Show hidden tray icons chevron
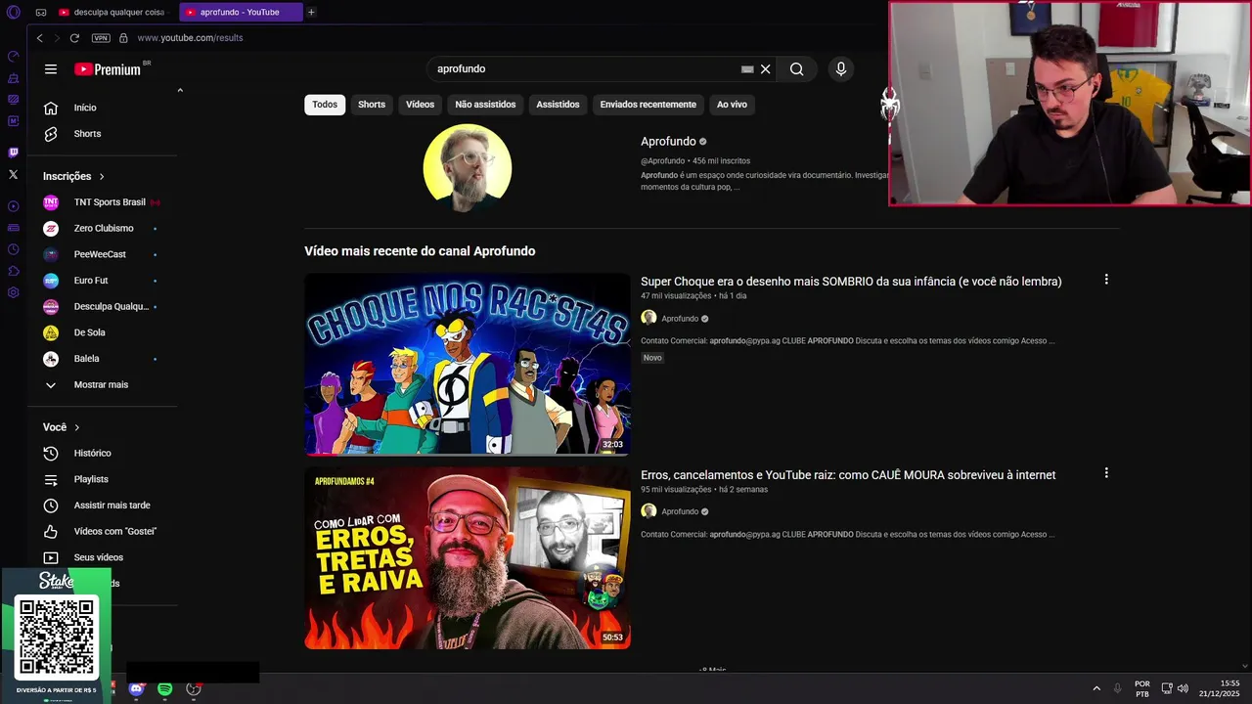Viewport: 1252px width, 704px height. coord(1096,688)
